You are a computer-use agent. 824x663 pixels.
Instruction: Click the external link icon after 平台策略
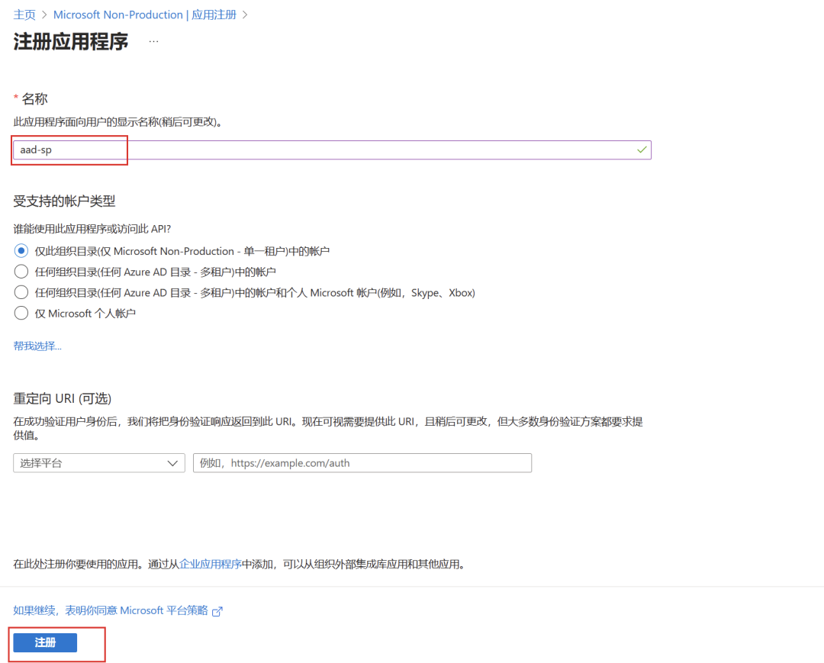[x=217, y=611]
